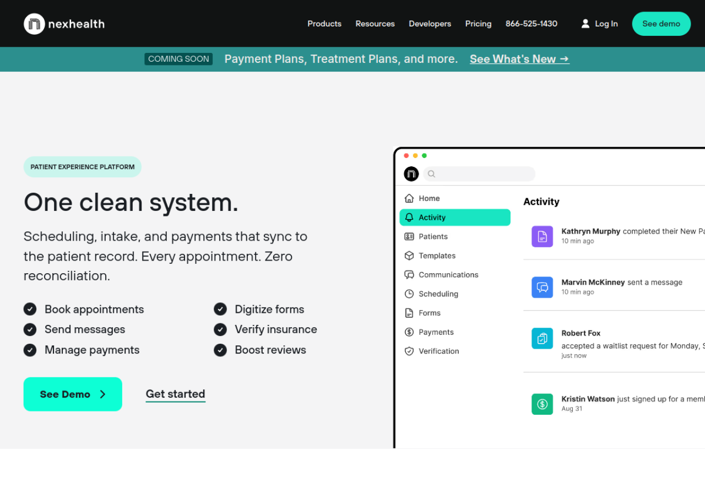Click check icon beside Manage payments
The width and height of the screenshot is (705, 499).
30,350
